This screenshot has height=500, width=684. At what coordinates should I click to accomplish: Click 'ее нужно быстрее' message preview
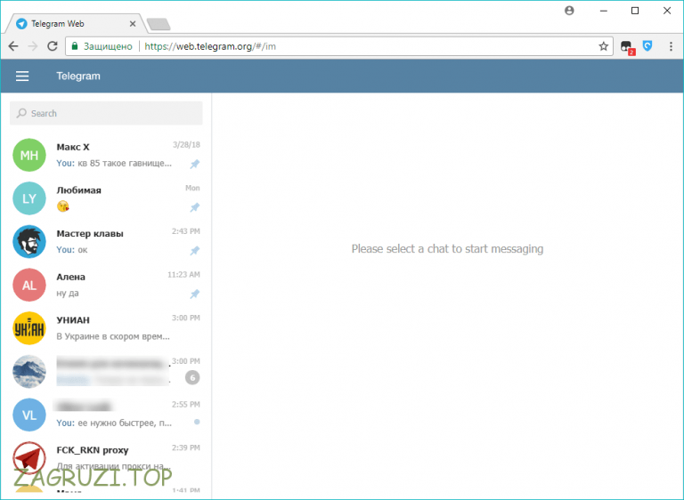click(x=125, y=423)
